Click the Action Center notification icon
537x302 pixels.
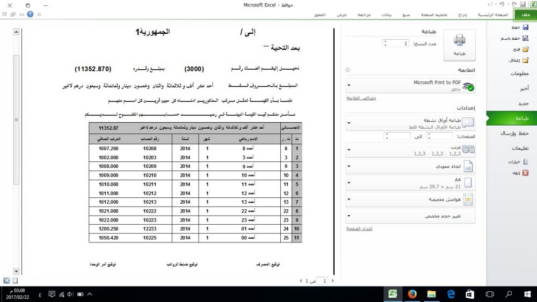52,294
